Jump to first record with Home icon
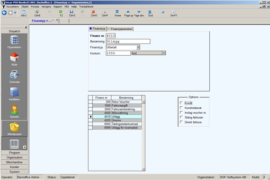This screenshot has width=270, height=180. (x=117, y=12)
